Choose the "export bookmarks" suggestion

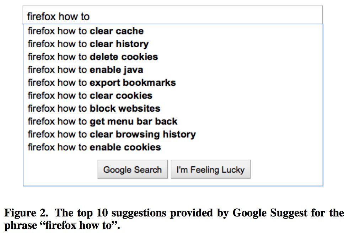(102, 83)
